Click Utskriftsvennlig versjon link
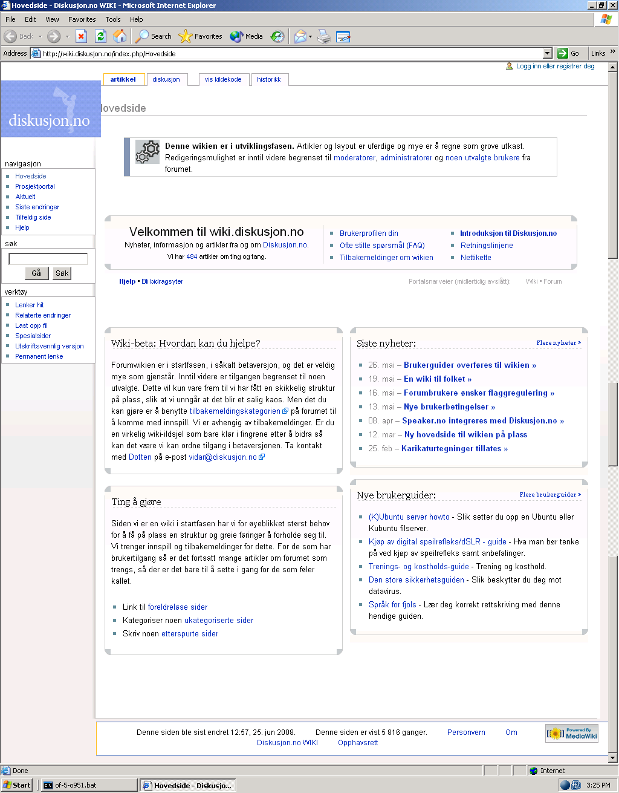 point(50,346)
